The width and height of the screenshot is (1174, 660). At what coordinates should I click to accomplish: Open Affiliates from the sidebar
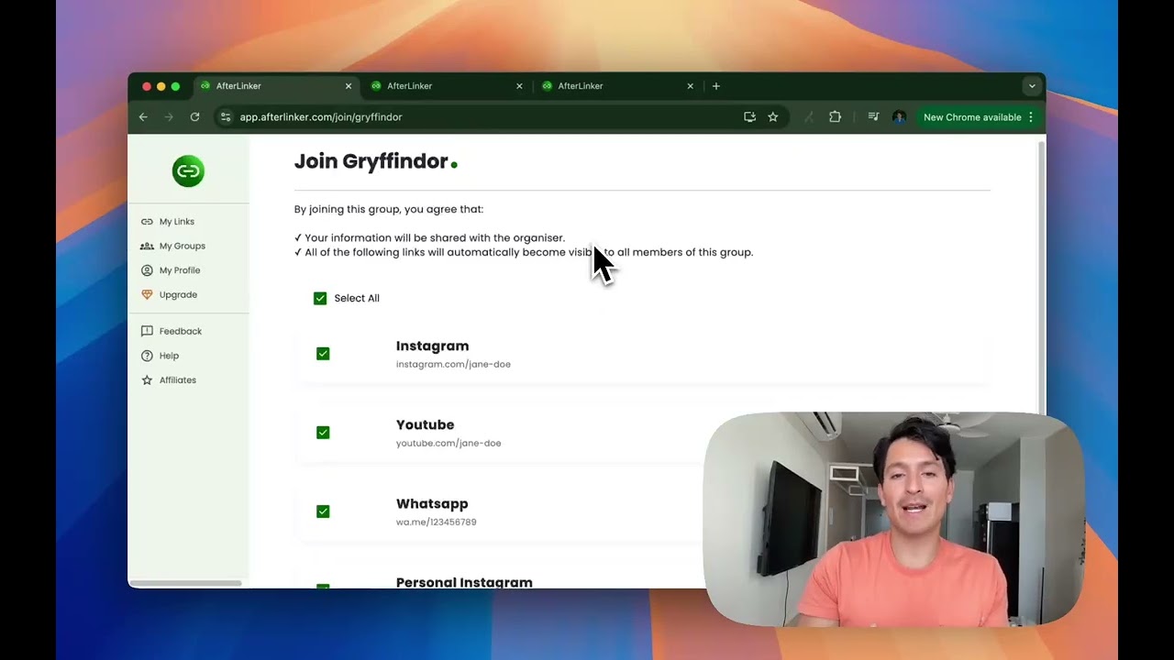click(168, 379)
